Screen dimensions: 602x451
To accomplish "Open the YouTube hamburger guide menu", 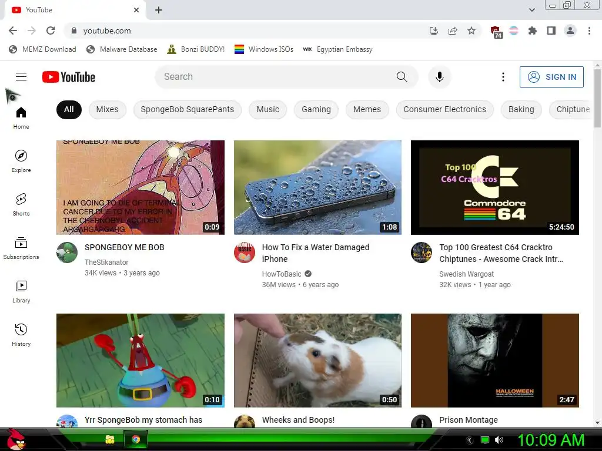I will [x=21, y=77].
